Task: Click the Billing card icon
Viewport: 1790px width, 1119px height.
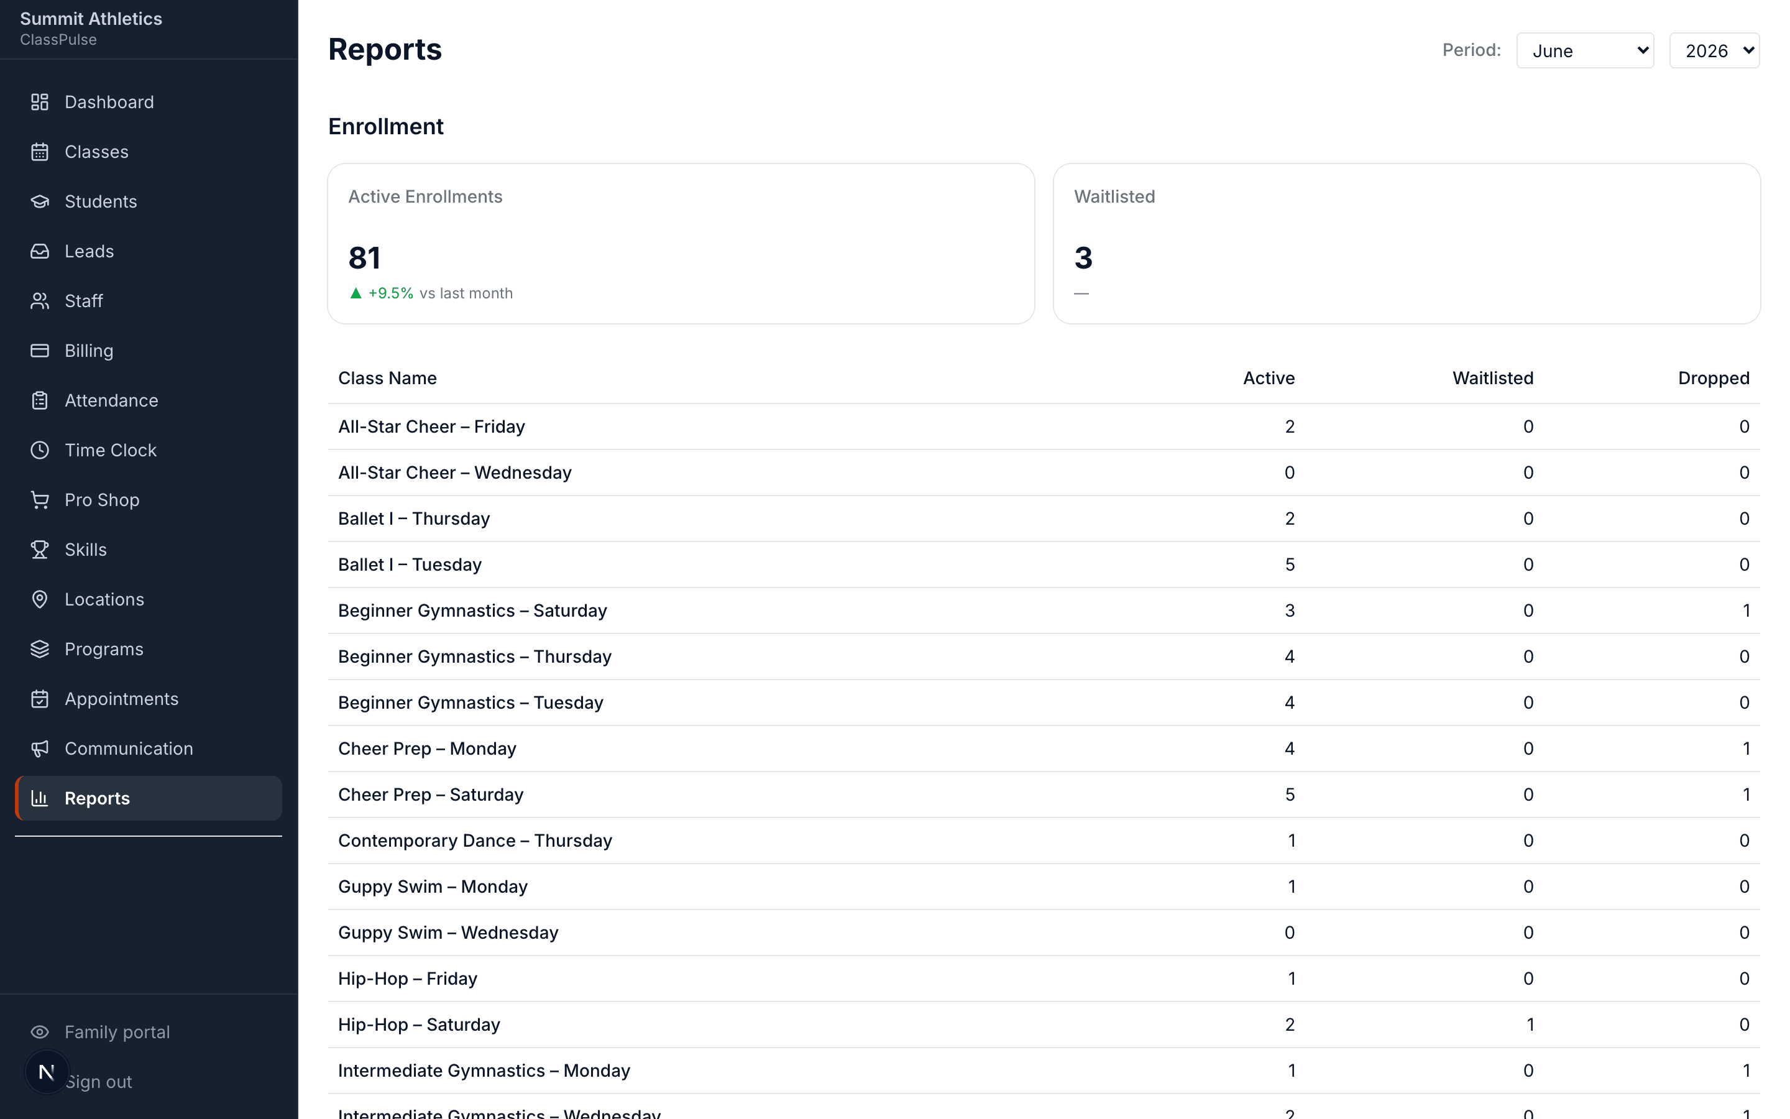Action: 40,350
